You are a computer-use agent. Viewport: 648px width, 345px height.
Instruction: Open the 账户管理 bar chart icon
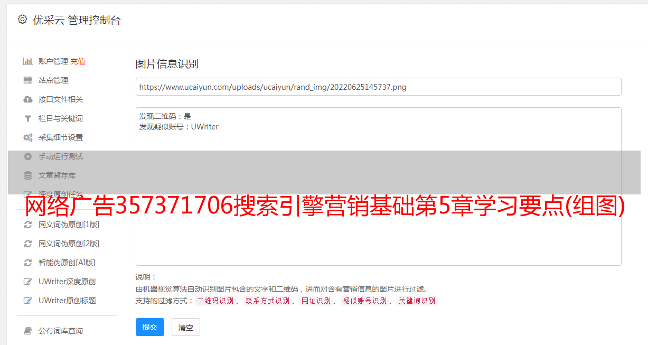[28, 61]
